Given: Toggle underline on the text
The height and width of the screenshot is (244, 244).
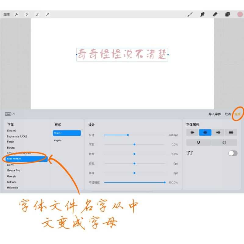Looking at the screenshot, I should click(198, 142).
